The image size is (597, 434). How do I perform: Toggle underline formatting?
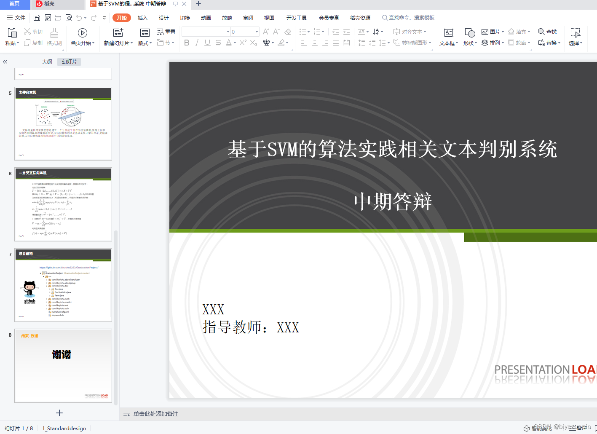tap(207, 43)
